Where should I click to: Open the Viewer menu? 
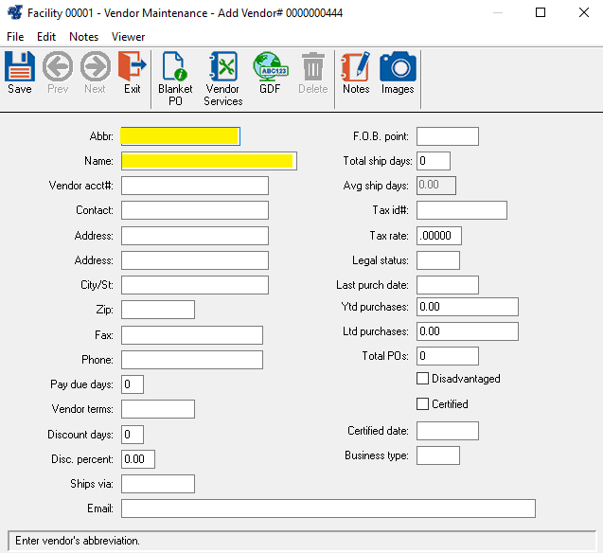(129, 37)
